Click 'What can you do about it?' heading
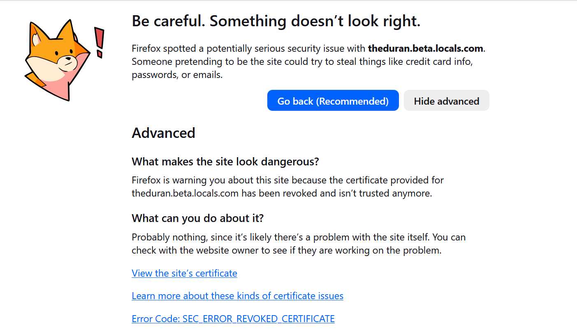 click(x=197, y=218)
